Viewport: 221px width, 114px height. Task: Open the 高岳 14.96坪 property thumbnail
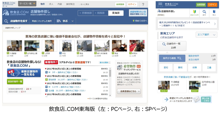point(119,46)
